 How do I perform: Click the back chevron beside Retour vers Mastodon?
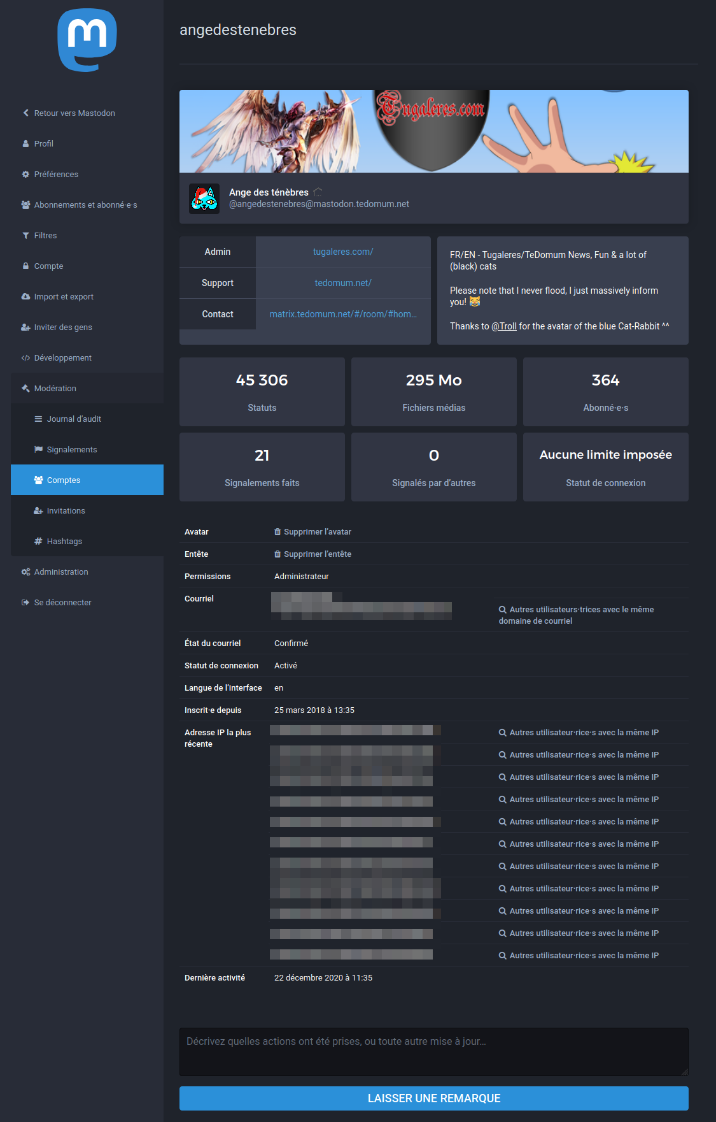tap(26, 113)
